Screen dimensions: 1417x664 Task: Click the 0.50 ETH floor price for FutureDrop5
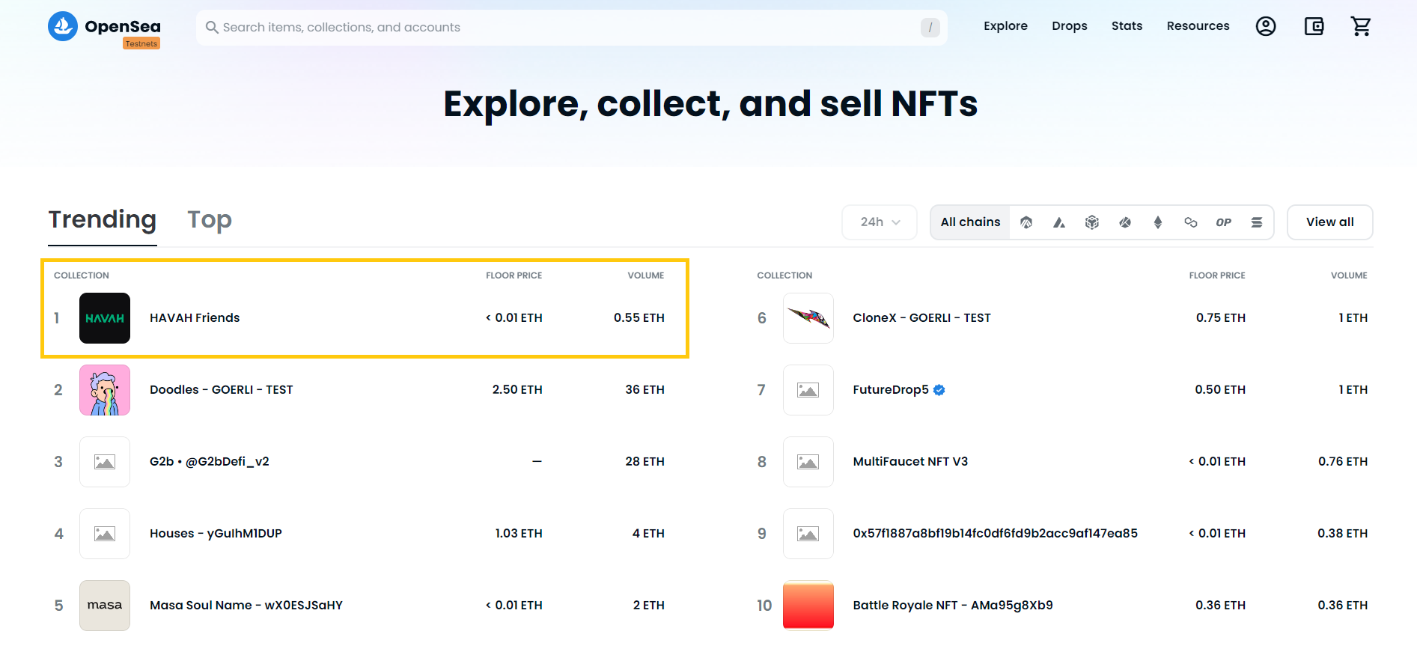(1220, 390)
